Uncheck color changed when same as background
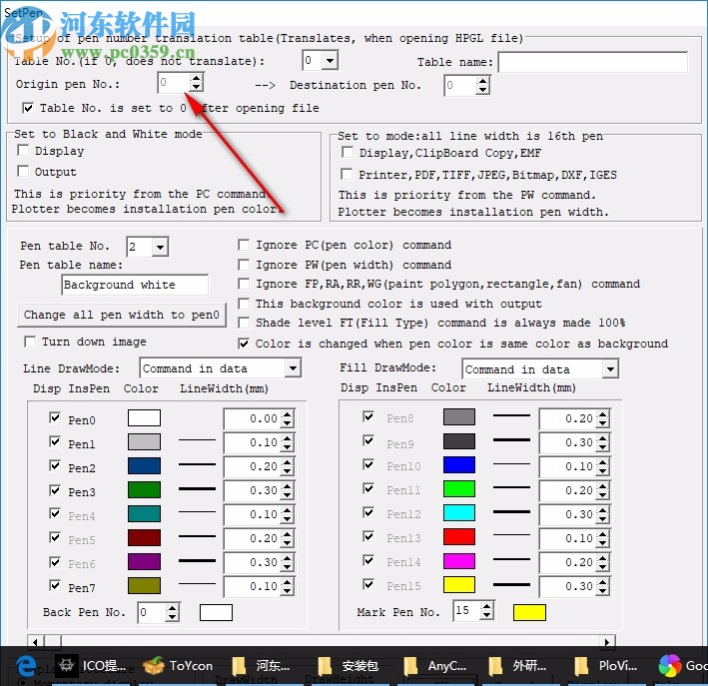Viewport: 708px width, 686px height. point(244,343)
